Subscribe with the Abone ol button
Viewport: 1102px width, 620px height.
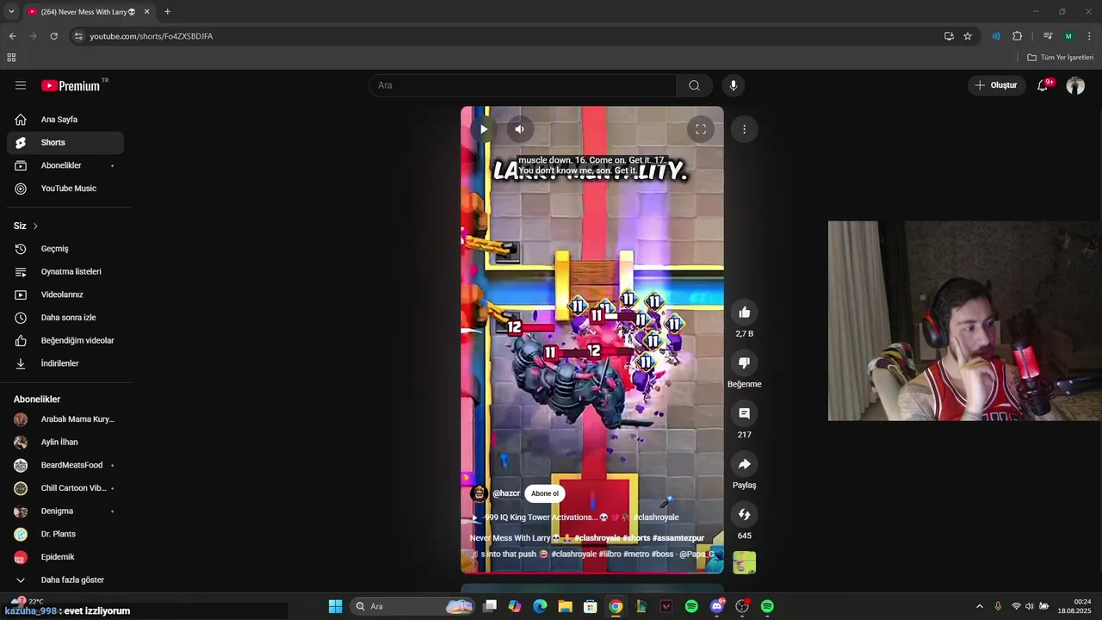click(x=545, y=493)
